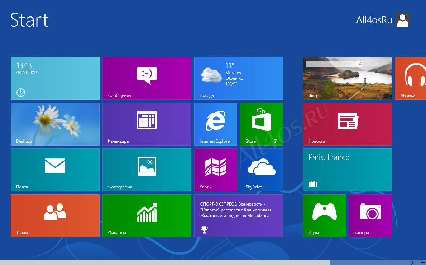Click the Bing tile search field
Viewport: 426px width, 265px height.
pyautogui.click(x=335, y=64)
